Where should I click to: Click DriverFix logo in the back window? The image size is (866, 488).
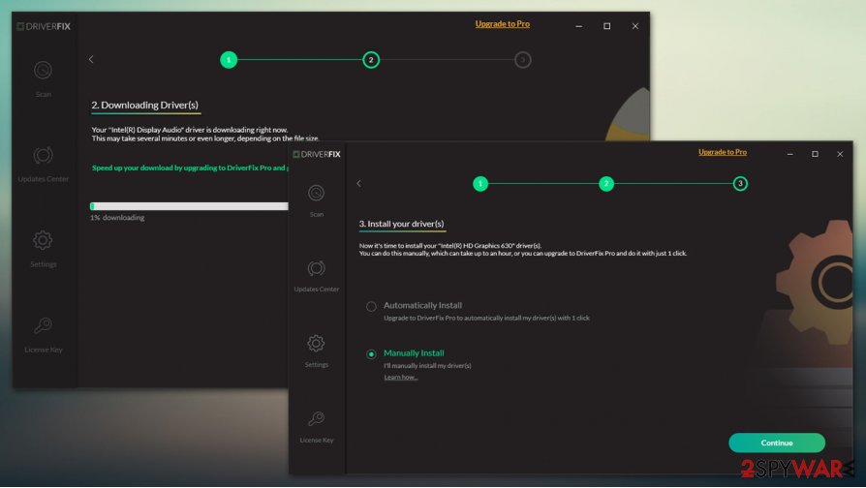(x=44, y=26)
